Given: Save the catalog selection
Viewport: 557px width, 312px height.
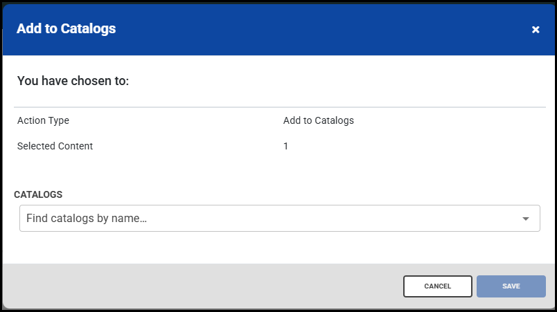Looking at the screenshot, I should 511,286.
